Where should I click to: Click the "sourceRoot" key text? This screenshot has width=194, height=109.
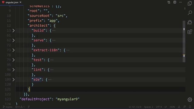tap(40, 16)
